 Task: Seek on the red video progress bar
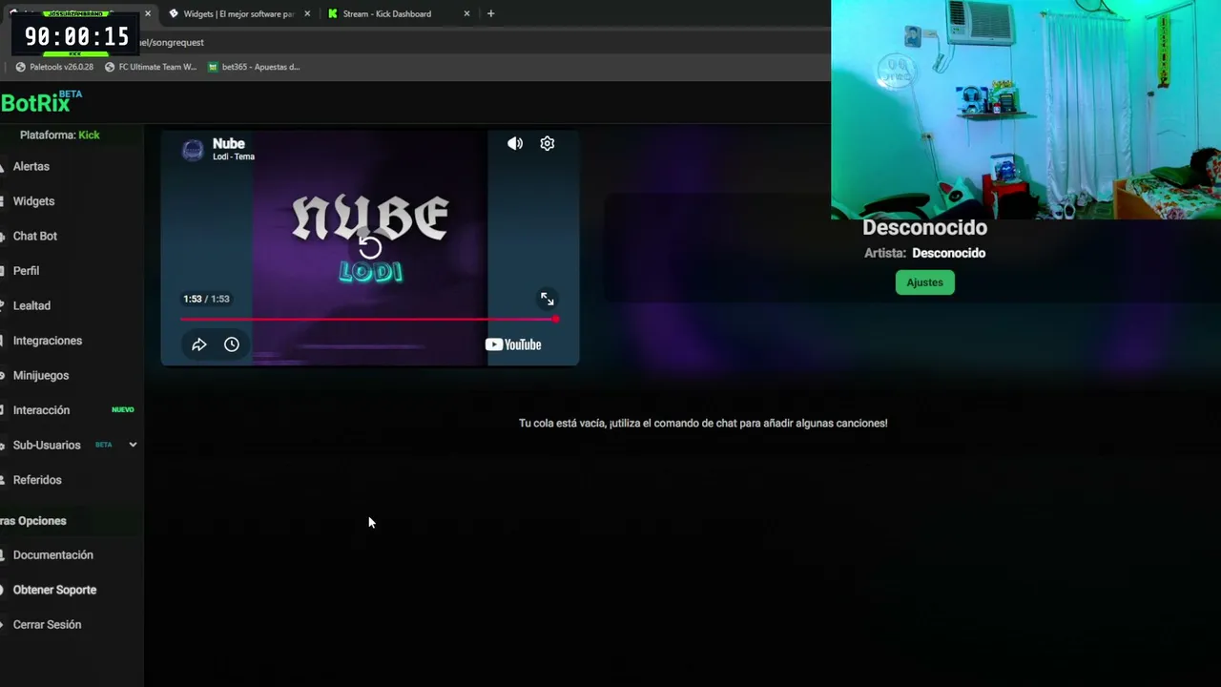tap(369, 319)
